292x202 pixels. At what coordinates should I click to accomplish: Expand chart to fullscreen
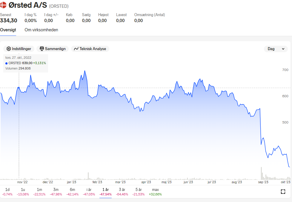[x=283, y=192]
